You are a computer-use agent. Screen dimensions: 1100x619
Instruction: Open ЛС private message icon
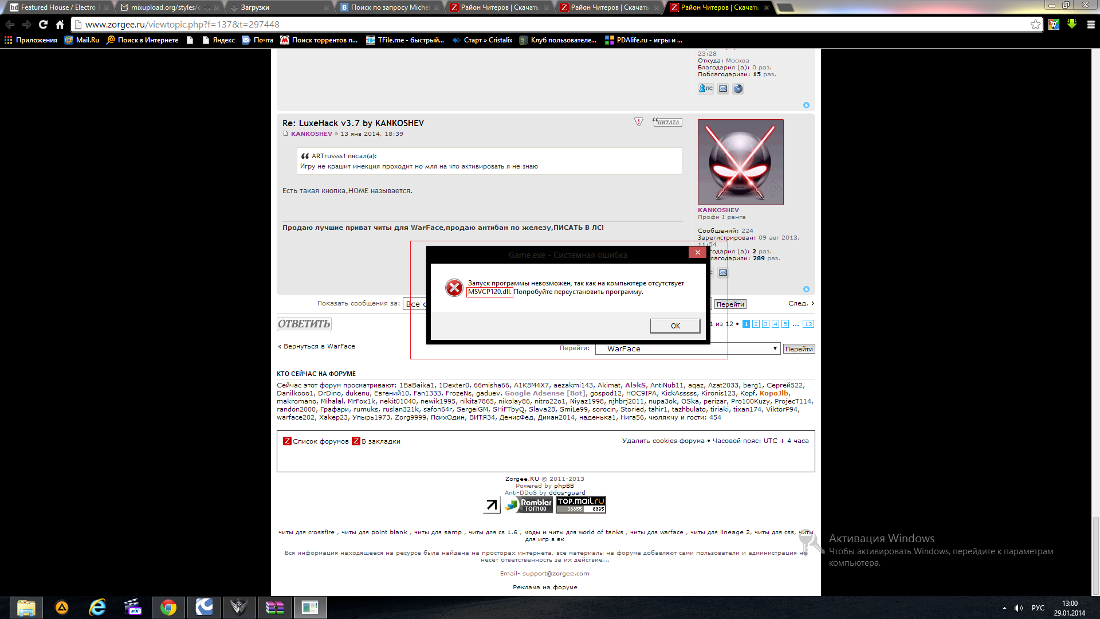click(705, 89)
